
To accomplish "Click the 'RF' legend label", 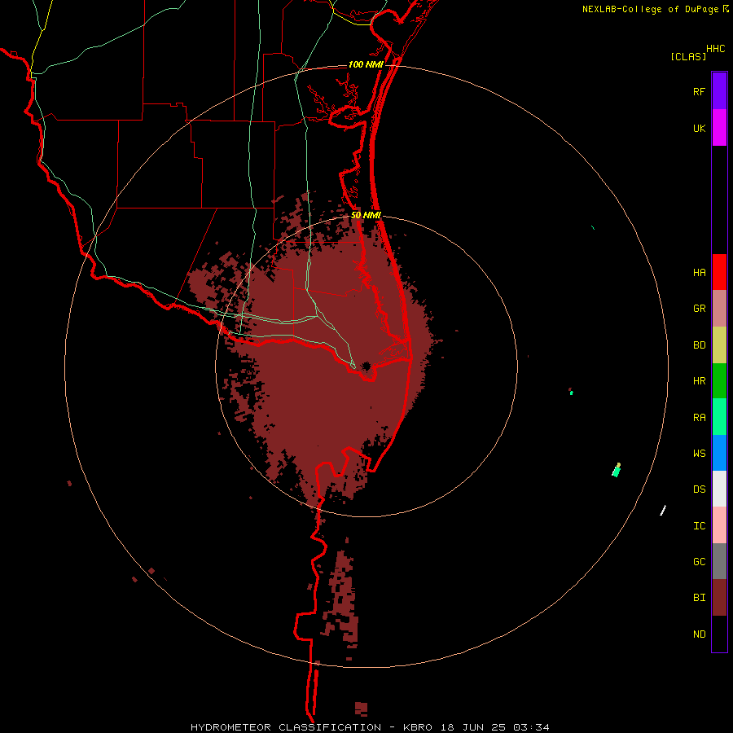I will click(x=699, y=91).
